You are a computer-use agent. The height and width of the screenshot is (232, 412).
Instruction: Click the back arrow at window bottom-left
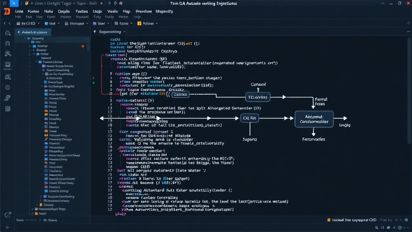pyautogui.click(x=7, y=227)
